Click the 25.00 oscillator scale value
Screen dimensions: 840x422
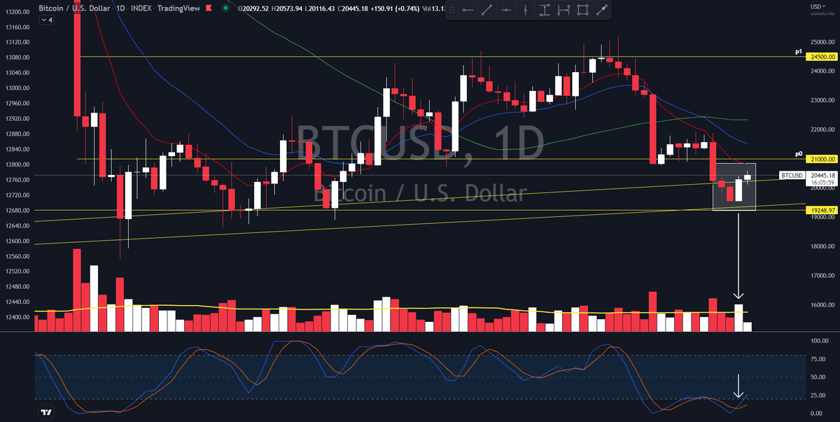817,395
